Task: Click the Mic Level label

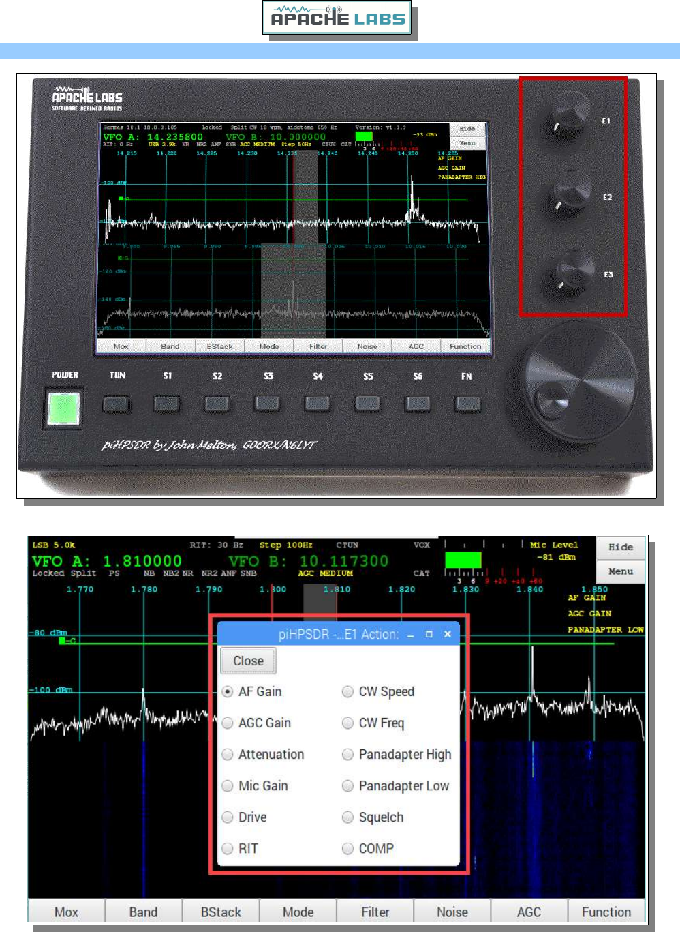Action: pos(554,545)
